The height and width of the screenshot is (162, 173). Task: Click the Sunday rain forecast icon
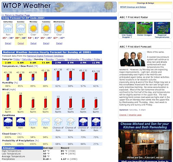coord(21,28)
